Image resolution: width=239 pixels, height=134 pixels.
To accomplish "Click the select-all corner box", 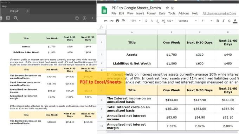I will [102, 32].
